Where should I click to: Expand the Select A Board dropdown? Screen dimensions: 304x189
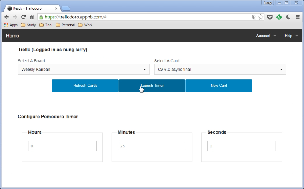(84, 69)
